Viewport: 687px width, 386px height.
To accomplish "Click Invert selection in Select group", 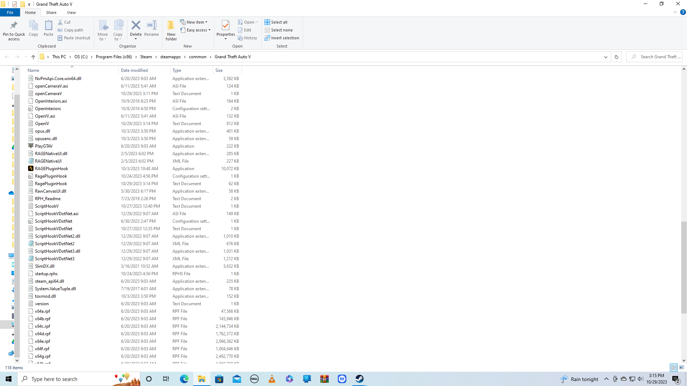I will pyautogui.click(x=282, y=38).
